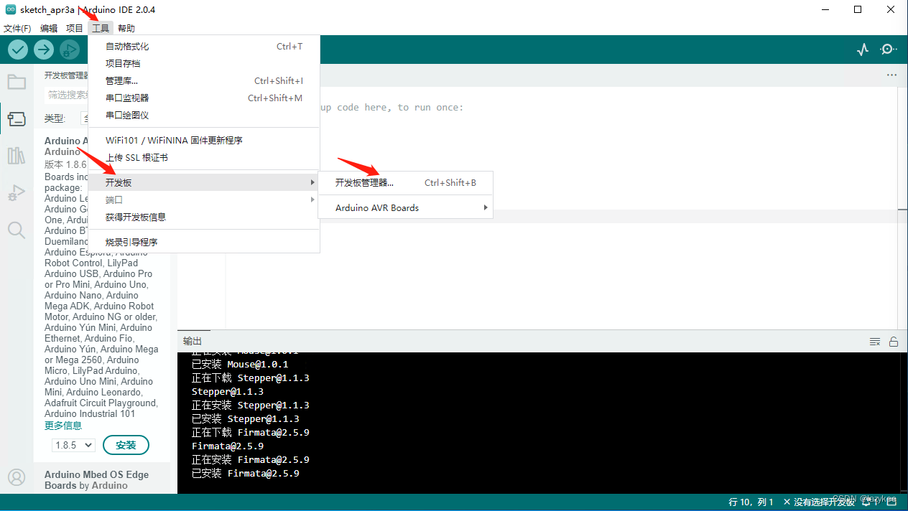Open the Debug panel icon in sidebar

[17, 192]
